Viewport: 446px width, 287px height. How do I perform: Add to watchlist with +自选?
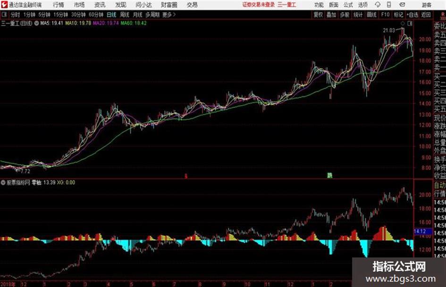coord(412,15)
